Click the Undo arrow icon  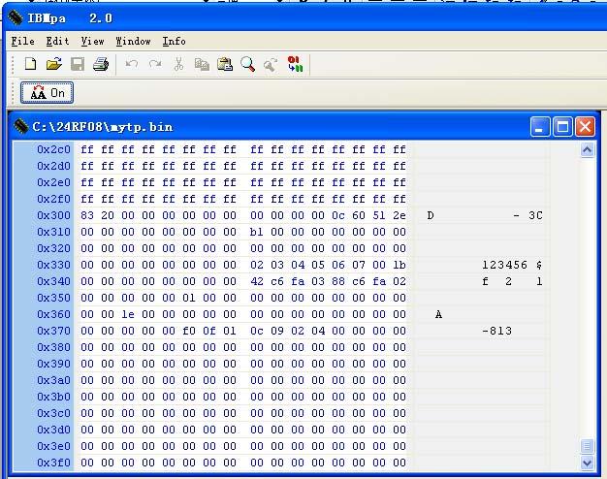pyautogui.click(x=132, y=64)
